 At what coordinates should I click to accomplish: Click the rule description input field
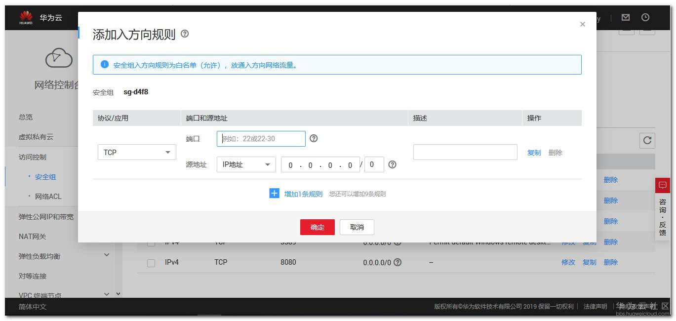(465, 152)
